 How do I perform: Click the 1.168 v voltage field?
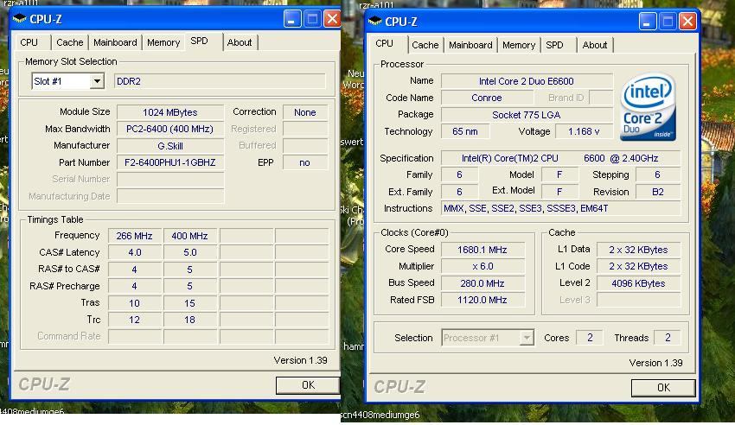point(584,131)
